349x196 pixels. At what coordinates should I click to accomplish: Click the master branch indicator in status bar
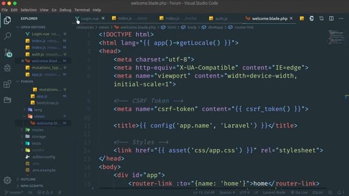(x=14, y=192)
